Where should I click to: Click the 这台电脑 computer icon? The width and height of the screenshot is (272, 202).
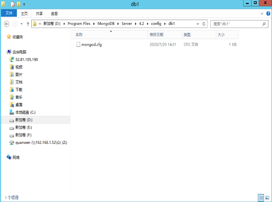click(9, 52)
